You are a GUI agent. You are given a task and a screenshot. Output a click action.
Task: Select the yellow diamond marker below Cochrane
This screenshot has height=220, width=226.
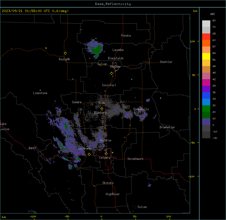[89, 154]
